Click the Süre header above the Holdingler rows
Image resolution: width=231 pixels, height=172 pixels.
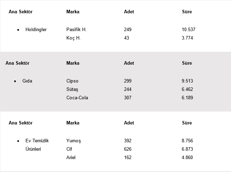(187, 12)
